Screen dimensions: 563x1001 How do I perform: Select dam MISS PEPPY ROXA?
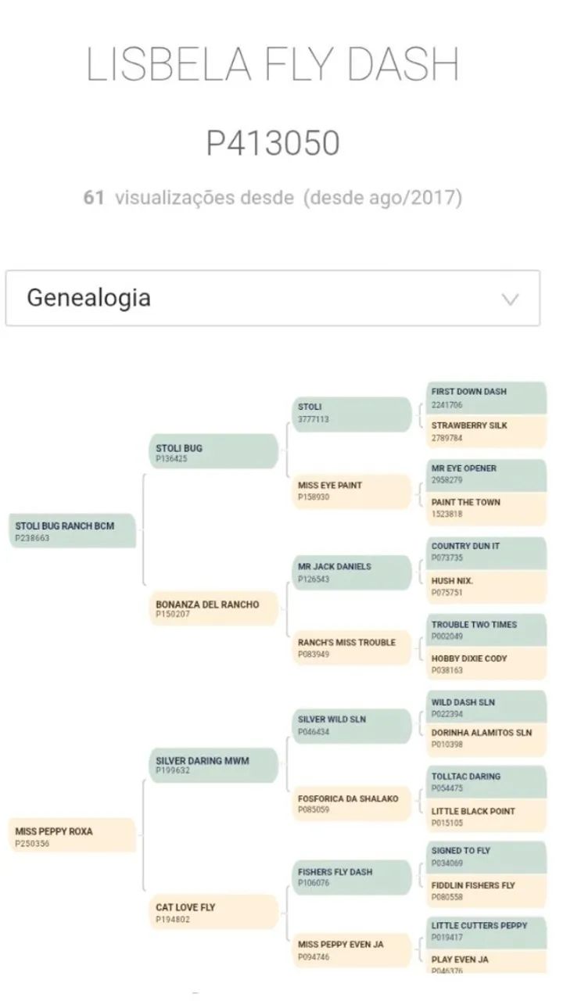coord(71,836)
